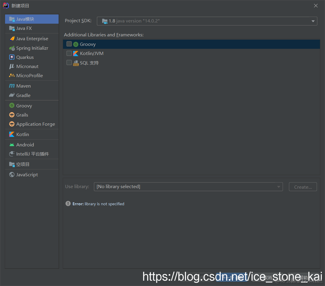The image size is (325, 286).
Task: Click the SQL 支持 database icon
Action: [x=76, y=63]
